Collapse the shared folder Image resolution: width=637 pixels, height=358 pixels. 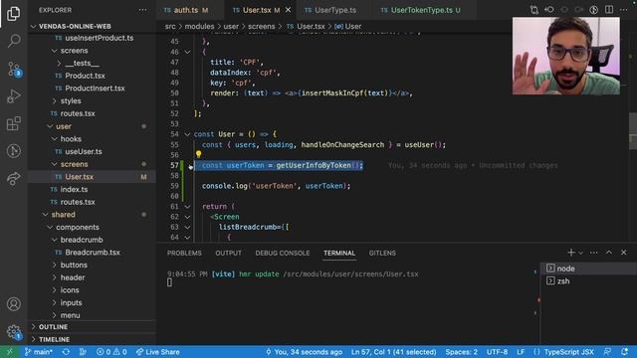46,215
